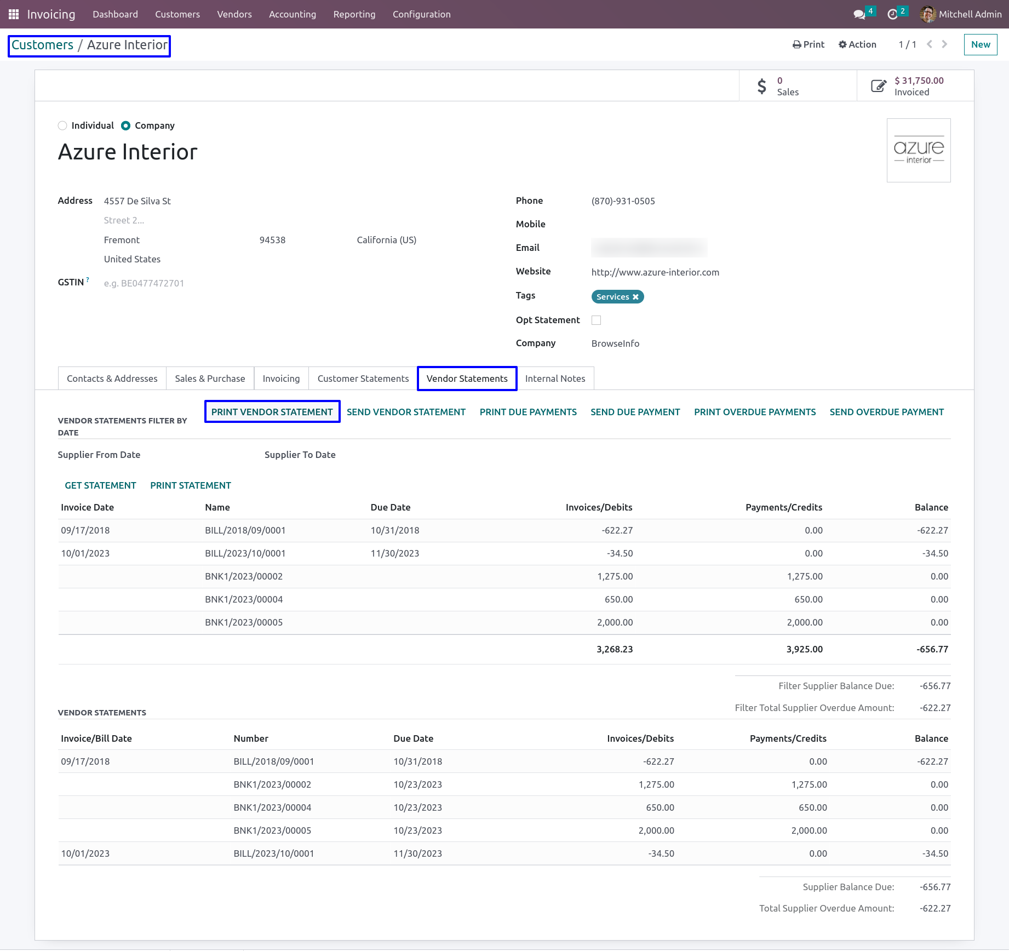
Task: Open the activities clock icon
Action: click(892, 14)
